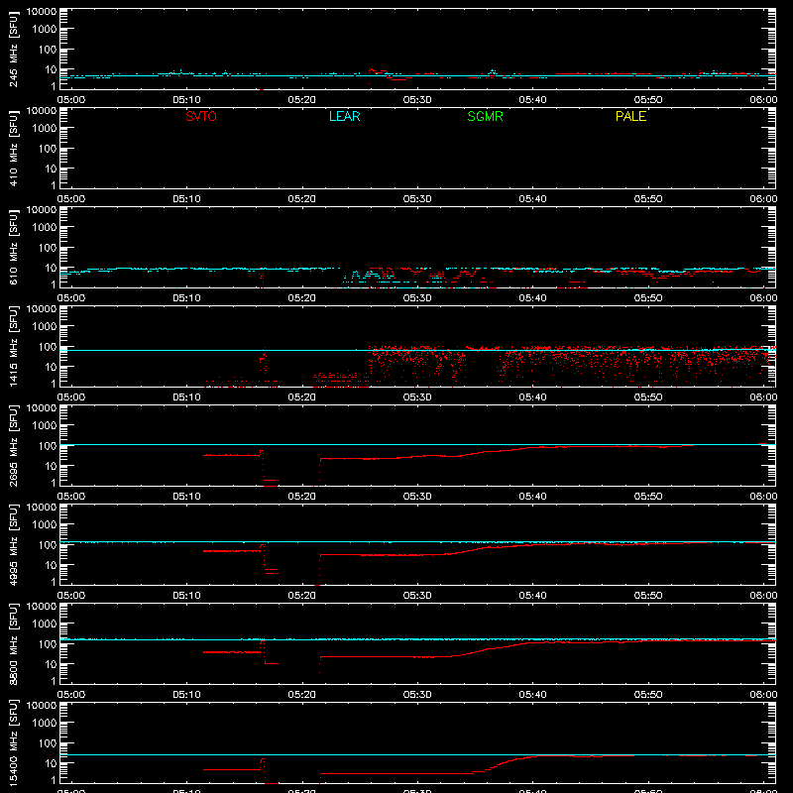Click the 1000 tick value on 245 MHz plot
The image size is (793, 793).
[45, 30]
